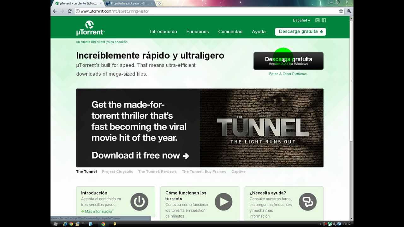Click running Chrome taskbar button
The image size is (404, 227).
point(103,224)
